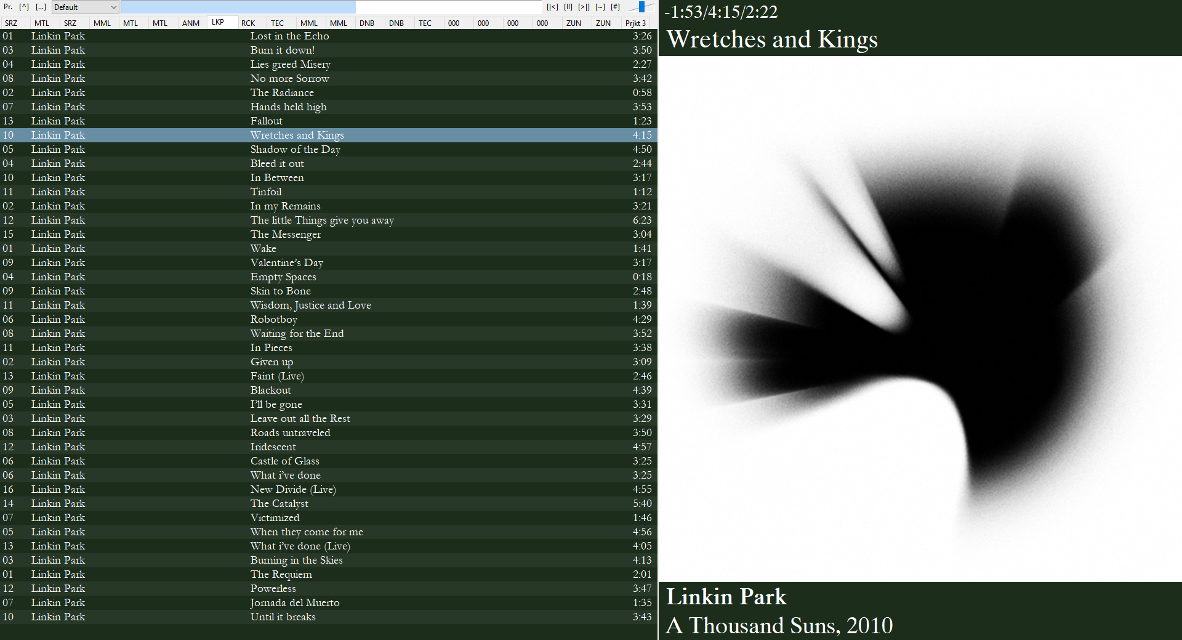The height and width of the screenshot is (640, 1182).
Task: Select the track 'Tinfoil'
Action: (329, 192)
